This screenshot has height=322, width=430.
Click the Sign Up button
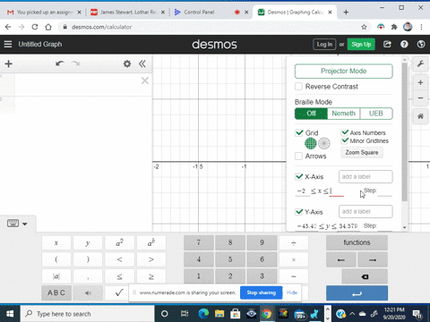click(361, 45)
